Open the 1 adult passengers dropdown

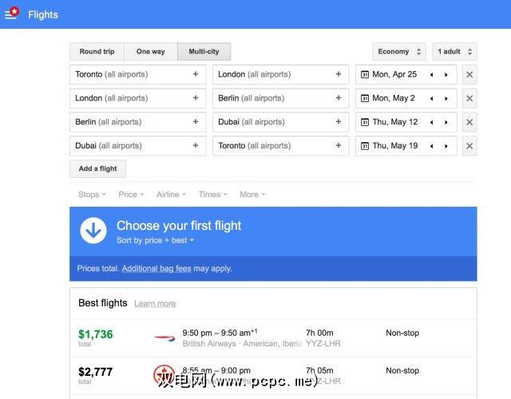click(455, 52)
